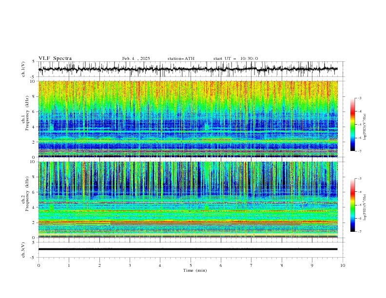Screen dimensions: 386x298
Task: Click the ch.1 voltage waveform trace
Action: click(x=188, y=69)
